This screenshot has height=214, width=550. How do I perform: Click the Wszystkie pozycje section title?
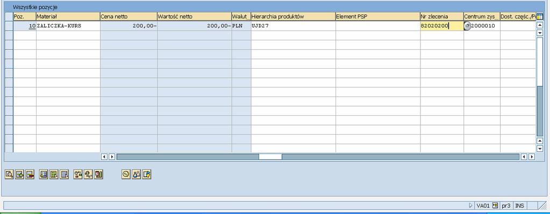pos(35,7)
